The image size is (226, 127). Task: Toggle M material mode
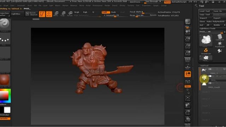pos(93,12)
